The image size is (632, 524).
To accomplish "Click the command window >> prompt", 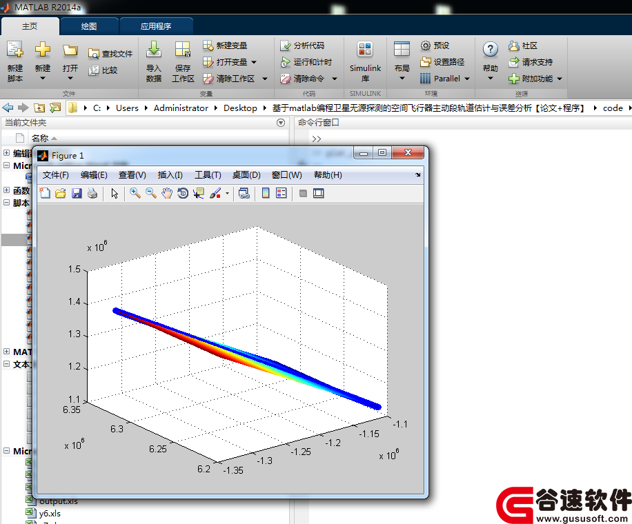I will point(317,139).
